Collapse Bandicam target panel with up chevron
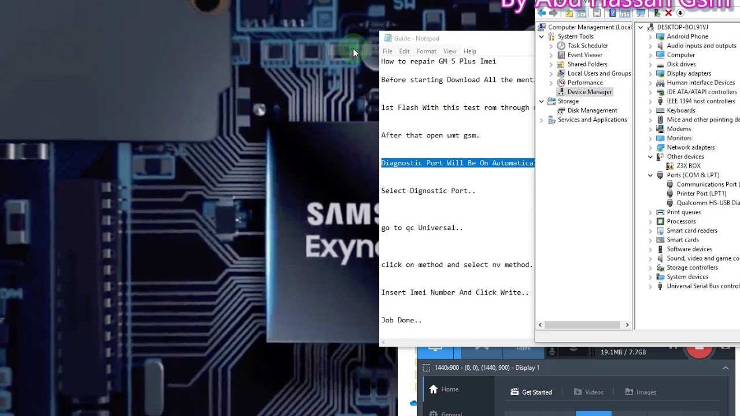Viewport: 740px width, 416px height. [x=725, y=367]
